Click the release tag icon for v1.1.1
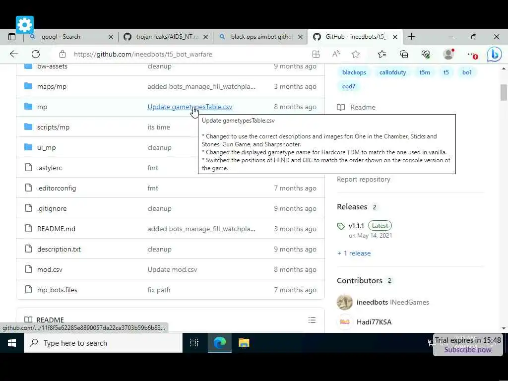 click(341, 226)
